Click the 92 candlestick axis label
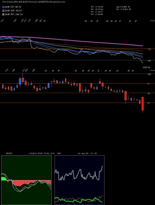 (148, 93)
